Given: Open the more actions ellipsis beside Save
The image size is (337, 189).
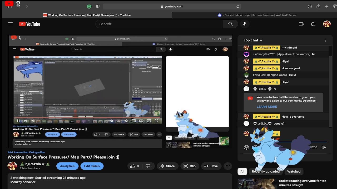Looking at the screenshot, I should 228,166.
